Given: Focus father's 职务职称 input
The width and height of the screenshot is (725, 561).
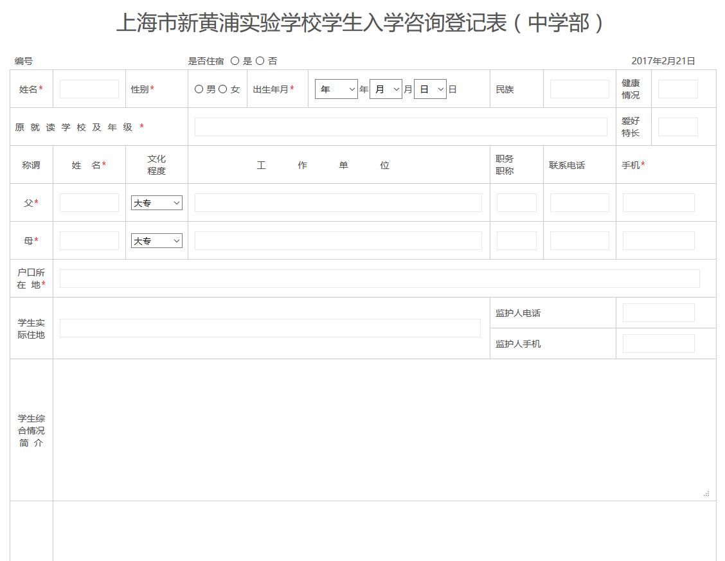Looking at the screenshot, I should tap(517, 203).
